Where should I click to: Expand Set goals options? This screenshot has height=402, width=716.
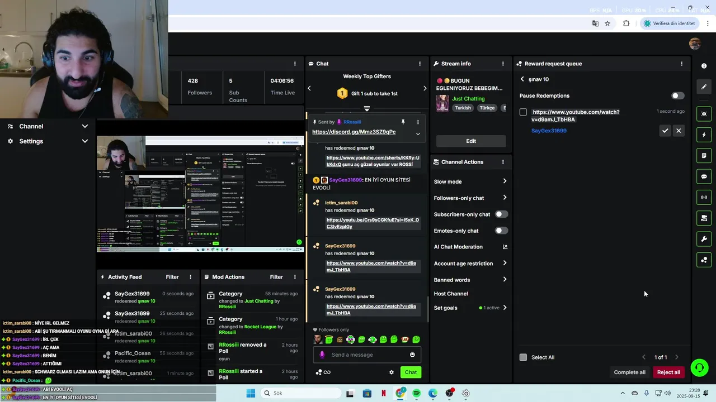[505, 308]
